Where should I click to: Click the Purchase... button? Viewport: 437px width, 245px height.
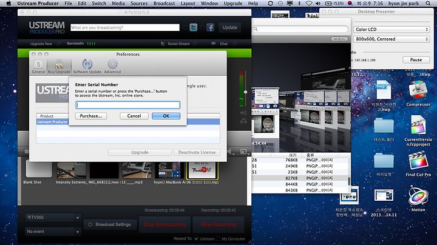click(x=91, y=116)
